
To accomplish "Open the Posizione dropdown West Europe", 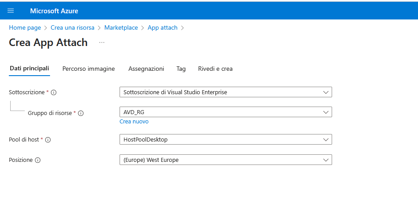I will [x=226, y=160].
